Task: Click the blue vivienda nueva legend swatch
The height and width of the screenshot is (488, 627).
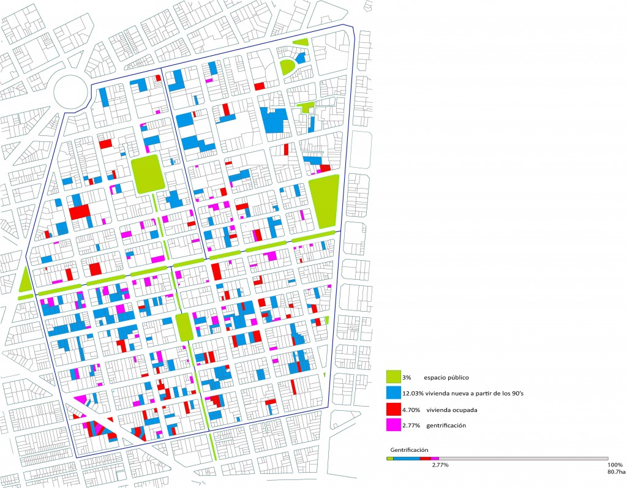Action: click(394, 393)
